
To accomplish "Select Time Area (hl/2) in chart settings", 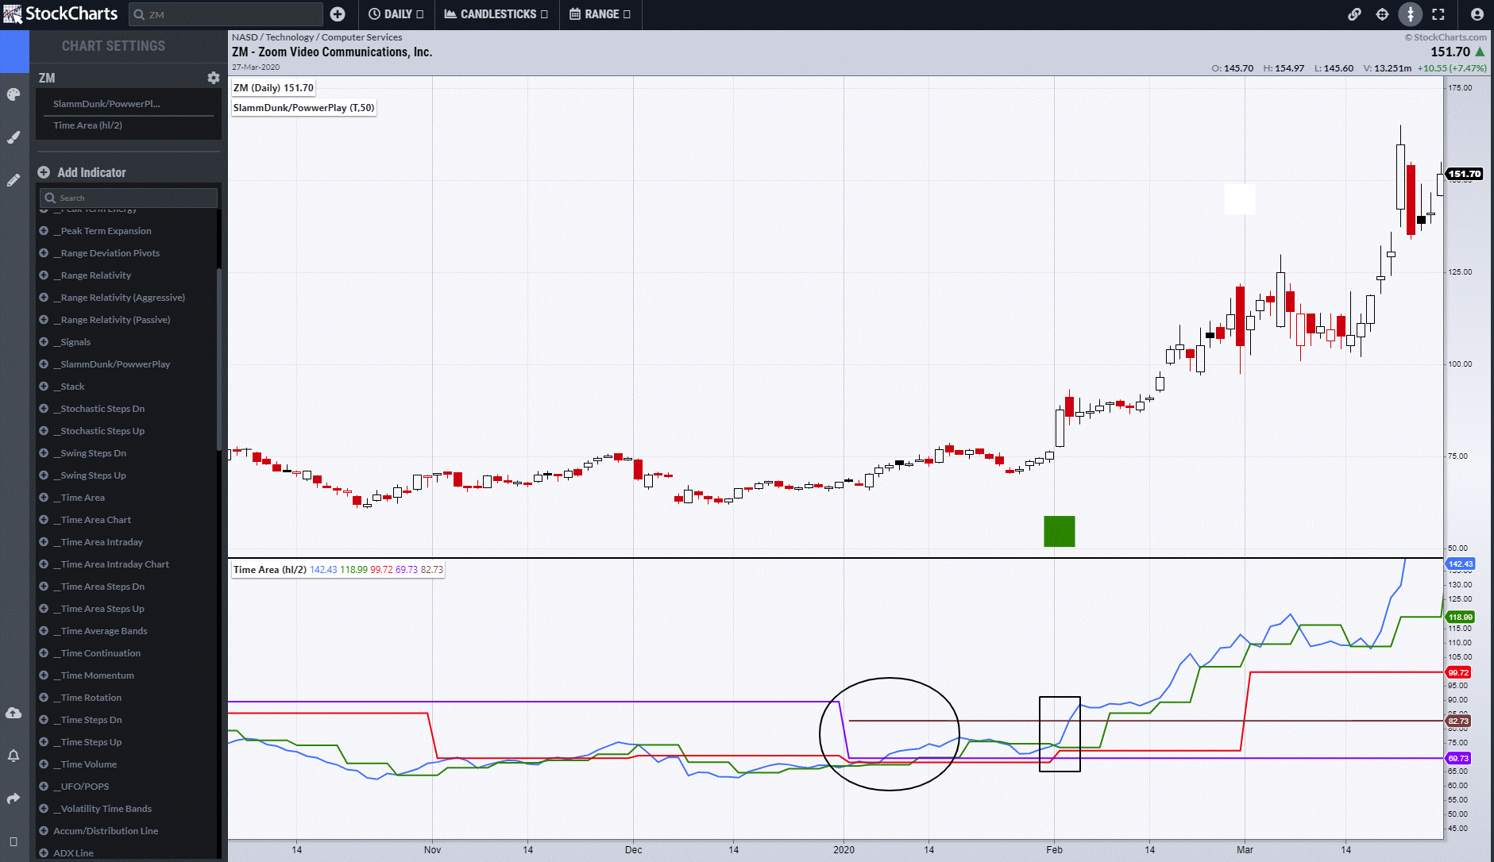I will [88, 125].
